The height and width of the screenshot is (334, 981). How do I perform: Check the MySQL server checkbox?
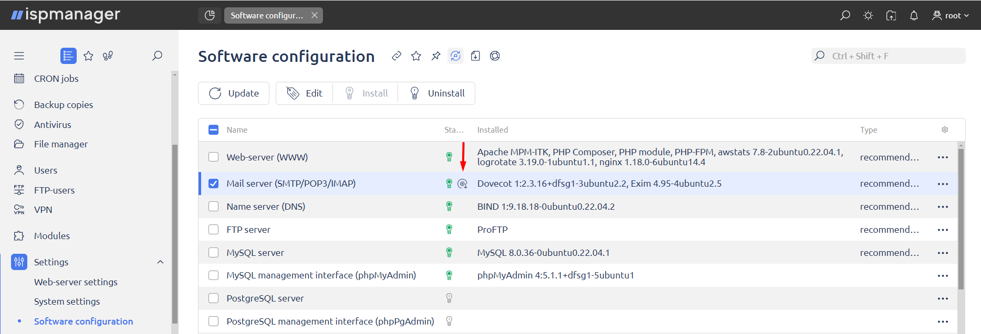pyautogui.click(x=213, y=252)
